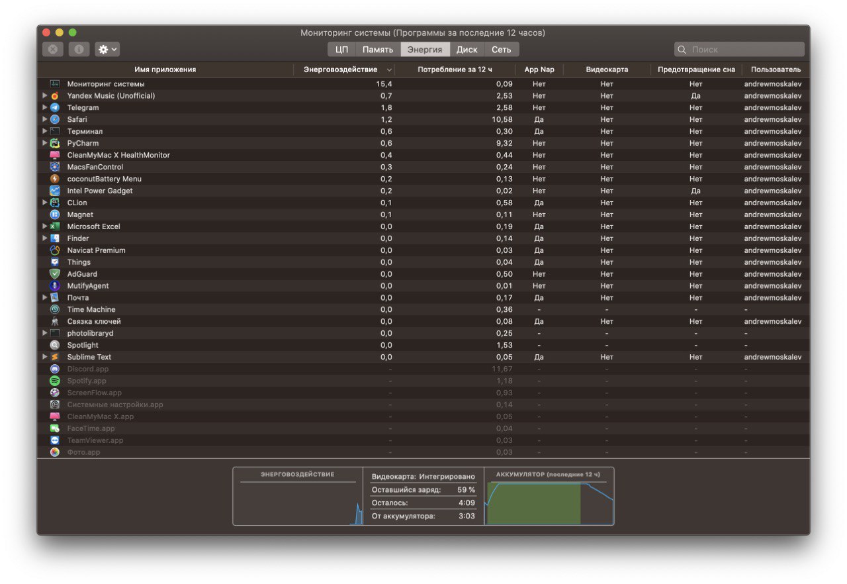Select the Энергия tab
This screenshot has height=584, width=847.
[x=425, y=50]
